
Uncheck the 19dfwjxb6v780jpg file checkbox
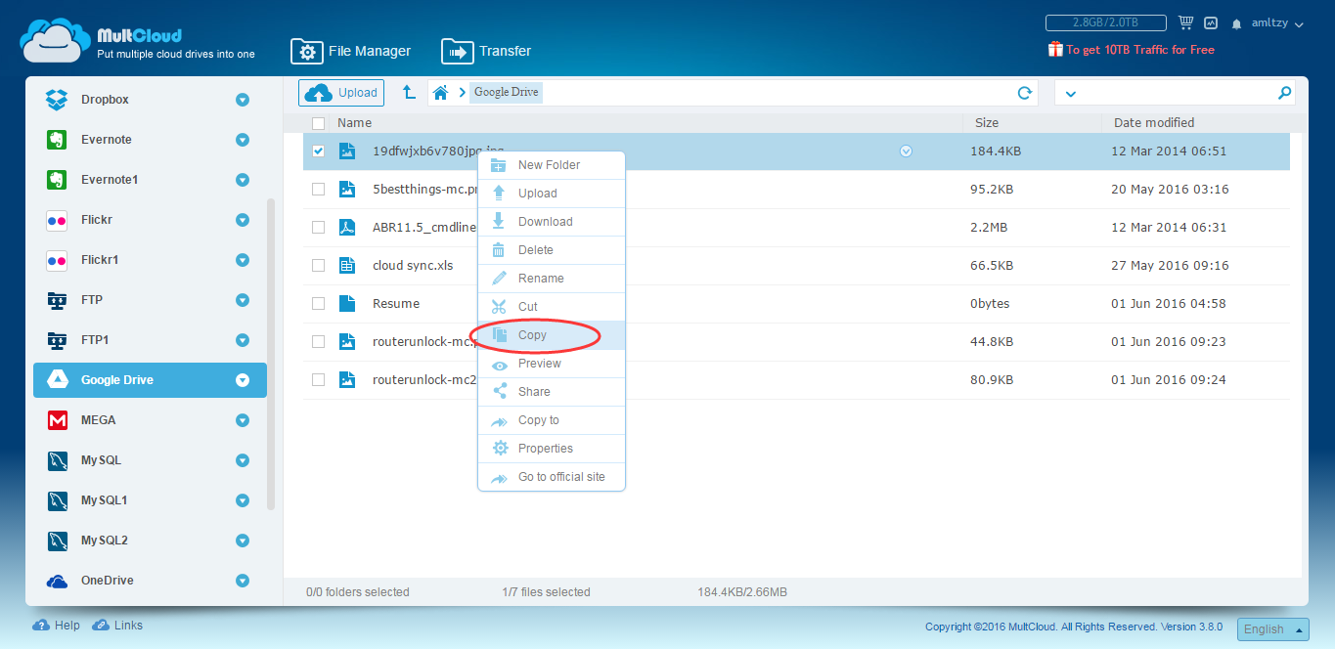pyautogui.click(x=318, y=151)
